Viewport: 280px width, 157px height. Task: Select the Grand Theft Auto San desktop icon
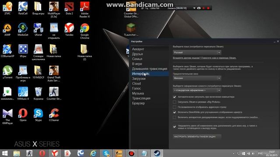pos(54,74)
